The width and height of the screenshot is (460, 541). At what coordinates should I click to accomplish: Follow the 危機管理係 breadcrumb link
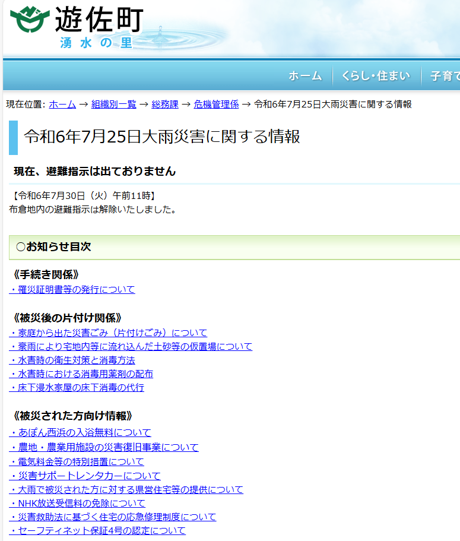pyautogui.click(x=216, y=104)
